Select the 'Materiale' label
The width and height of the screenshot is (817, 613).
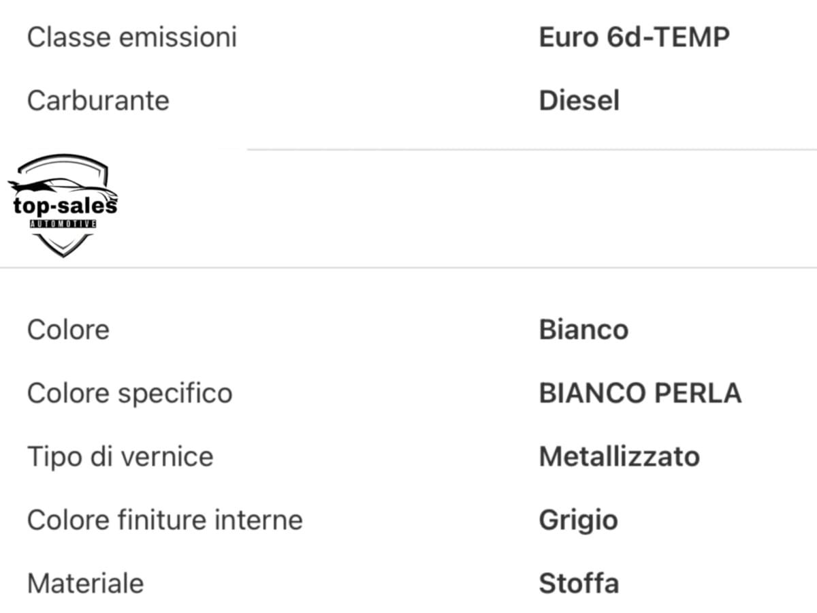click(x=85, y=584)
